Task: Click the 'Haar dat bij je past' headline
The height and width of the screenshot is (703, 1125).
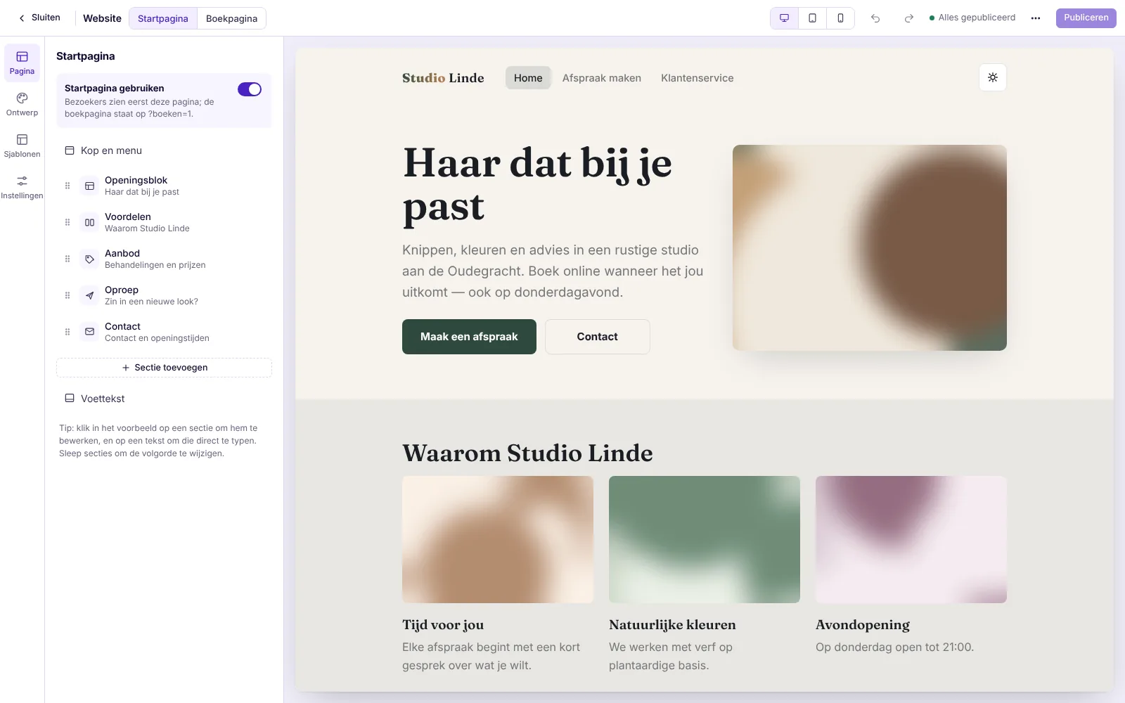Action: pyautogui.click(x=538, y=185)
